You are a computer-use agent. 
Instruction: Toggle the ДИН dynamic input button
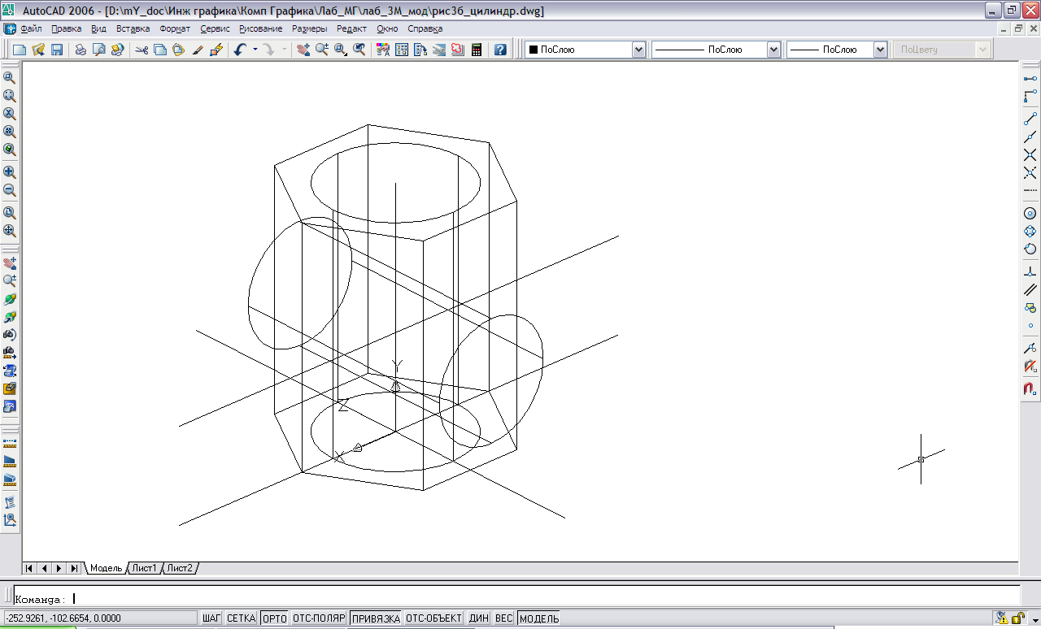479,618
